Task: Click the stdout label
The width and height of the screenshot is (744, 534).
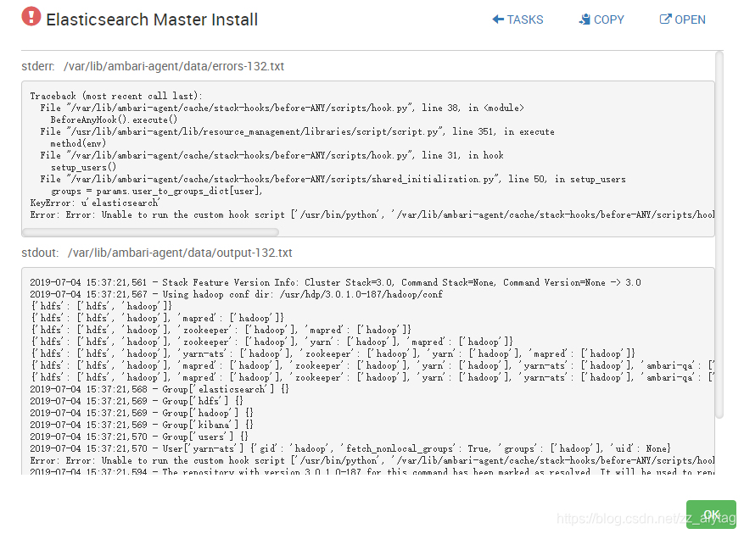Action: (x=40, y=253)
